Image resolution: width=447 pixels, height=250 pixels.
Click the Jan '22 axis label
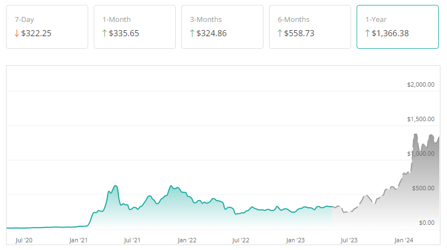187,240
